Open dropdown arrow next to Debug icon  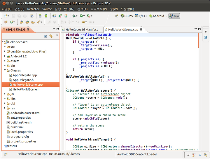tap(77, 16)
